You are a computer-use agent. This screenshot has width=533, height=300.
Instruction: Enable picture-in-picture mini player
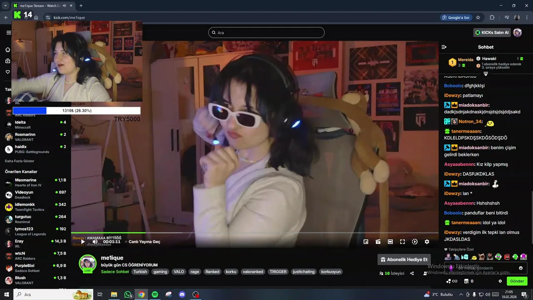pyautogui.click(x=366, y=242)
